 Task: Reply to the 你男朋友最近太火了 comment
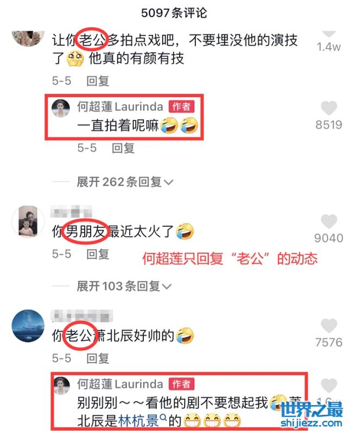click(x=98, y=254)
